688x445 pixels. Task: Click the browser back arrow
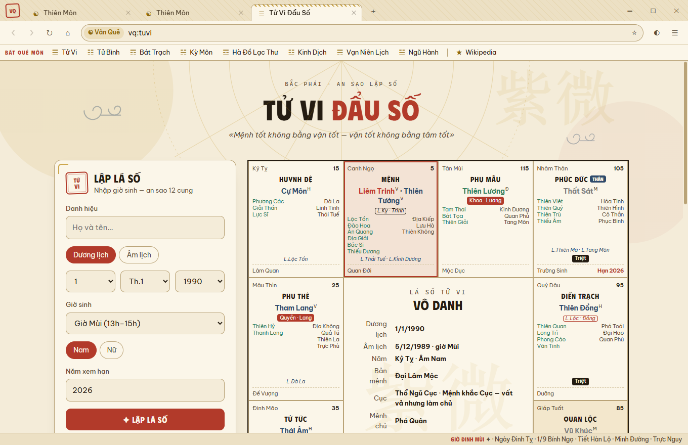point(14,33)
